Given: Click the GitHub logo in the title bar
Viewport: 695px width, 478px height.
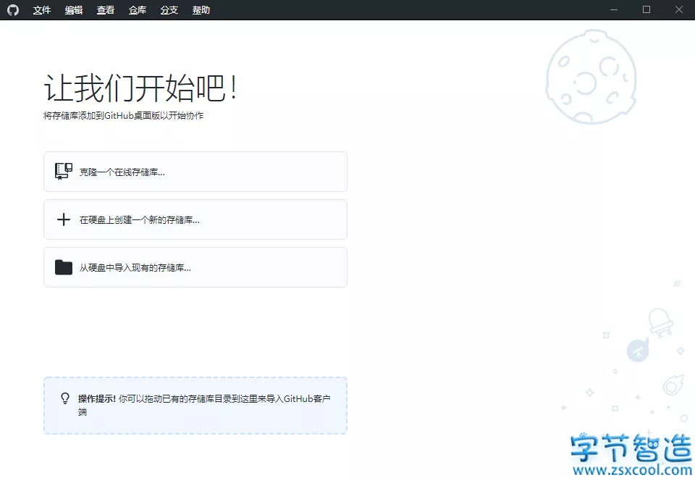Looking at the screenshot, I should [13, 9].
